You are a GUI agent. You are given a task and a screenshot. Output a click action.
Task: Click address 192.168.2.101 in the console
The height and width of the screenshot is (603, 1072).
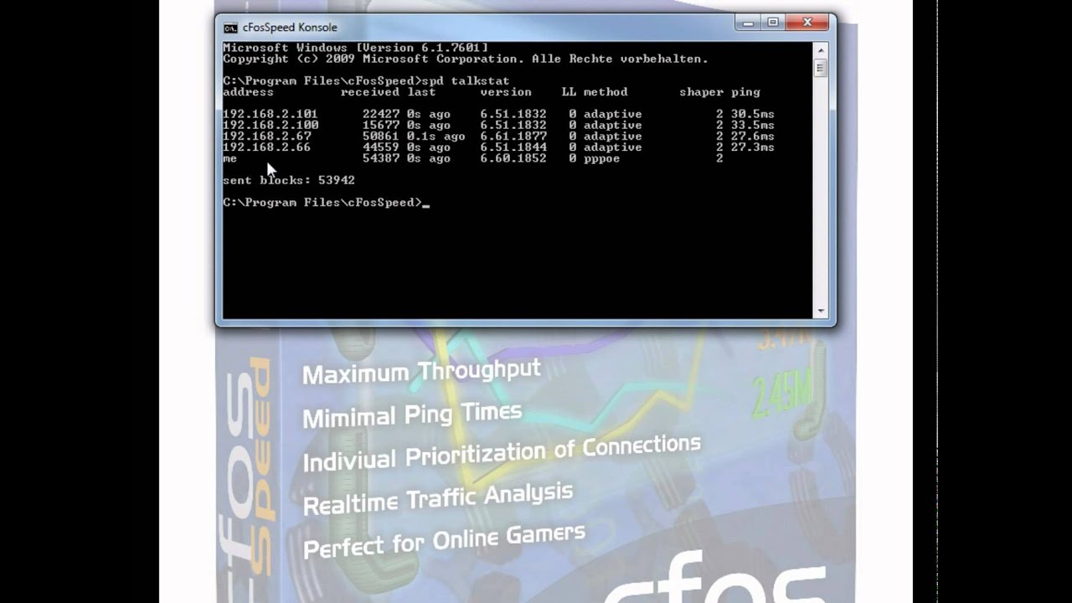tap(271, 114)
